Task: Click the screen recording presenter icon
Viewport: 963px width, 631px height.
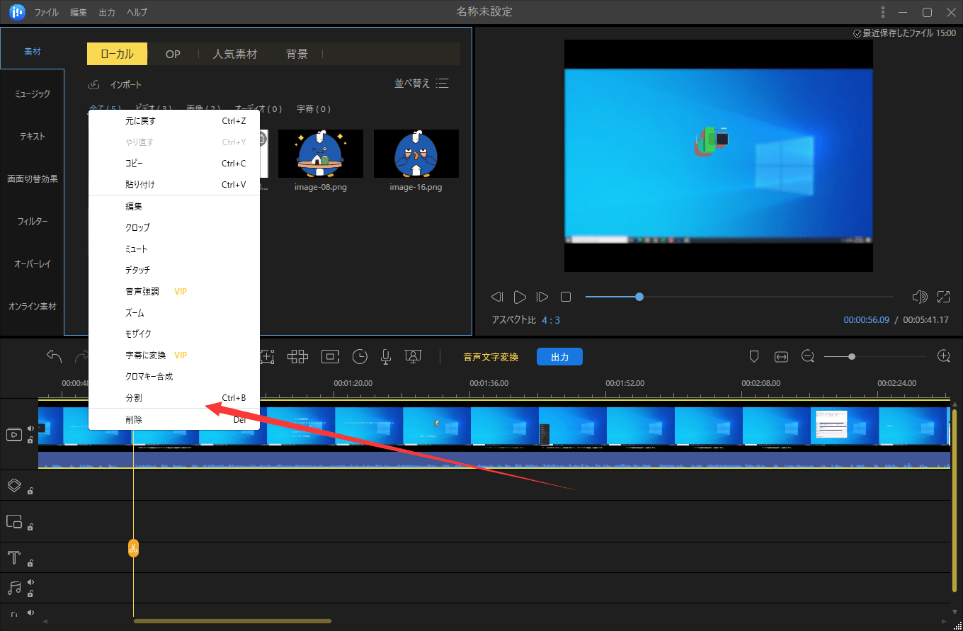Action: click(x=413, y=357)
